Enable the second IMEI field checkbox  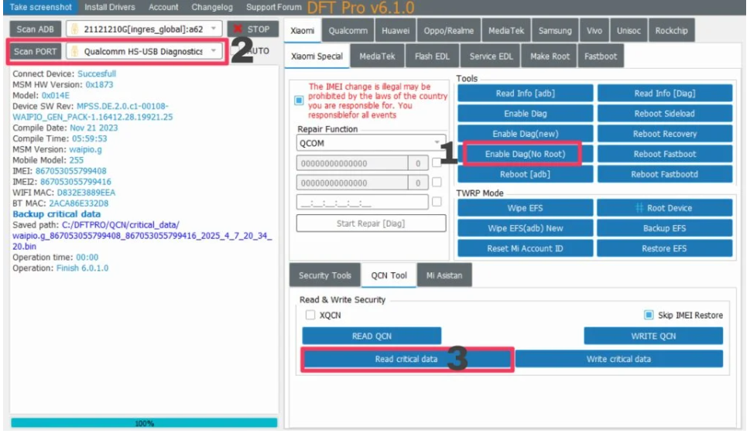437,183
